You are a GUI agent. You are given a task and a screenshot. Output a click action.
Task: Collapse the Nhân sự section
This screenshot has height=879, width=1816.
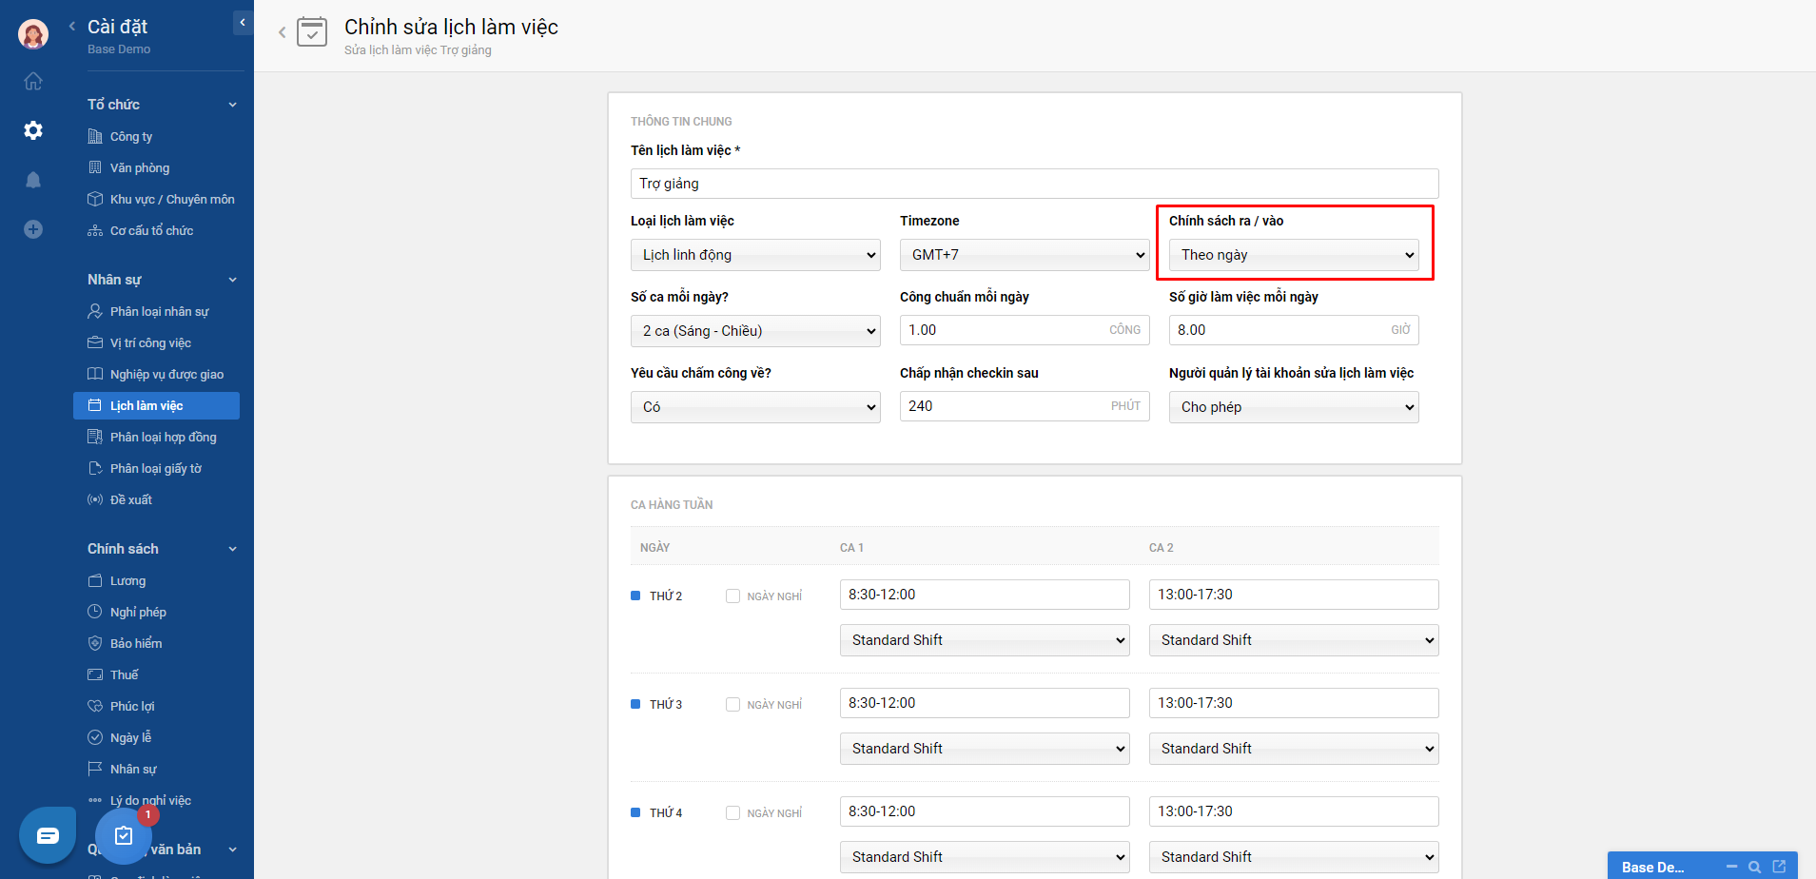pos(232,280)
